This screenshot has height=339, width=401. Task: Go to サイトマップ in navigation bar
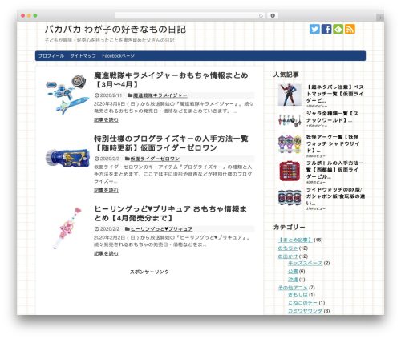[83, 56]
